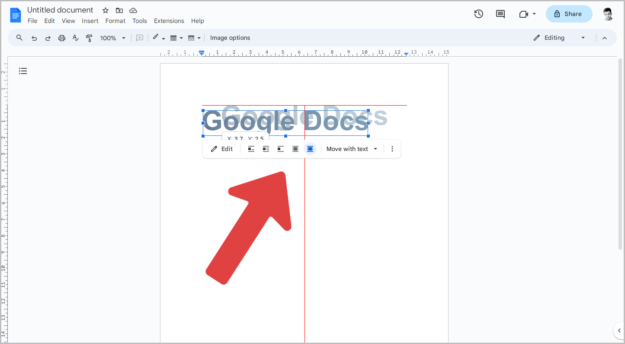Screen dimensions: 625x344
Task: Open the View menu
Action: pos(68,21)
